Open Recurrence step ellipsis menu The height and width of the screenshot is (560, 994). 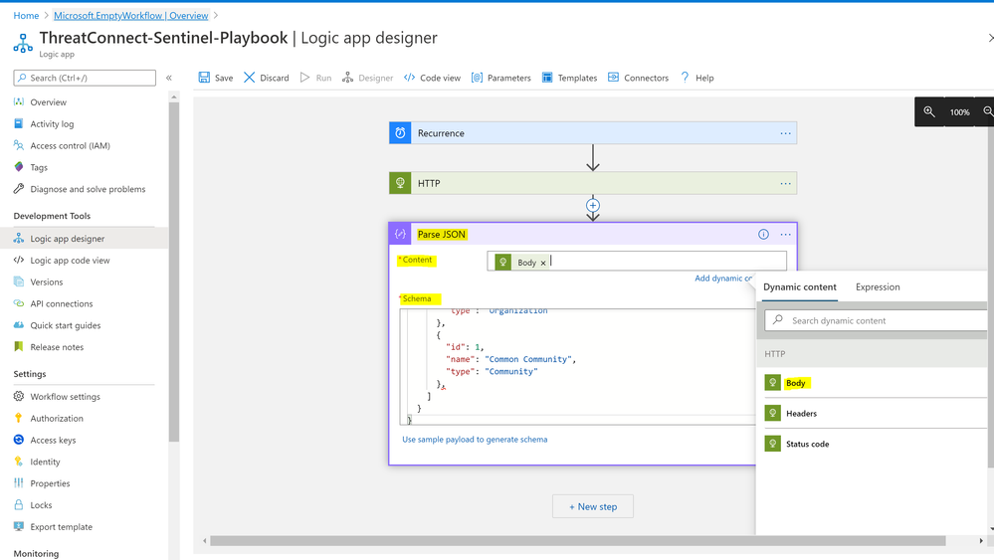click(785, 133)
